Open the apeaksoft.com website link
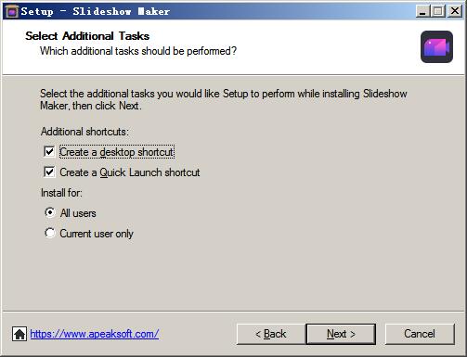This screenshot has height=357, width=467. [95, 334]
